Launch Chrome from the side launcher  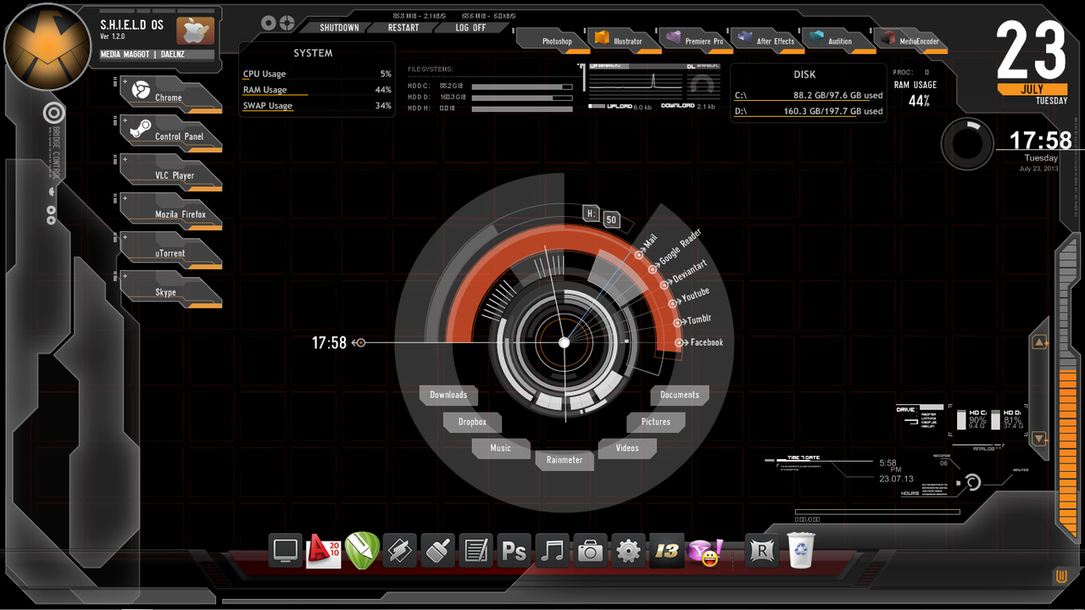tap(171, 93)
